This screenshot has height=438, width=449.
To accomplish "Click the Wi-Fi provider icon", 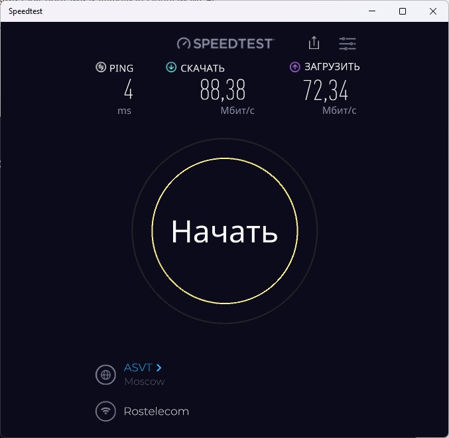I will (105, 411).
